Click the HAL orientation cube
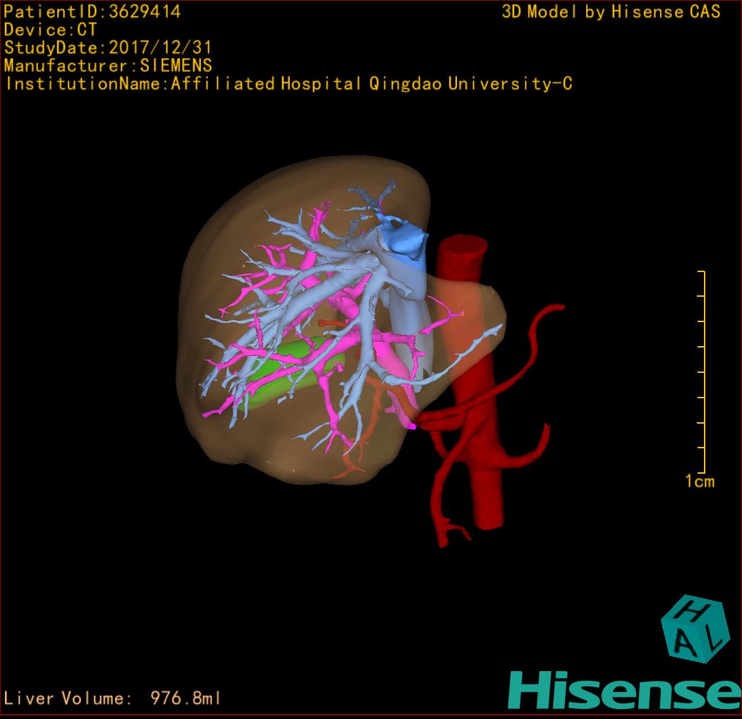Viewport: 742px width, 719px height. pos(694,629)
